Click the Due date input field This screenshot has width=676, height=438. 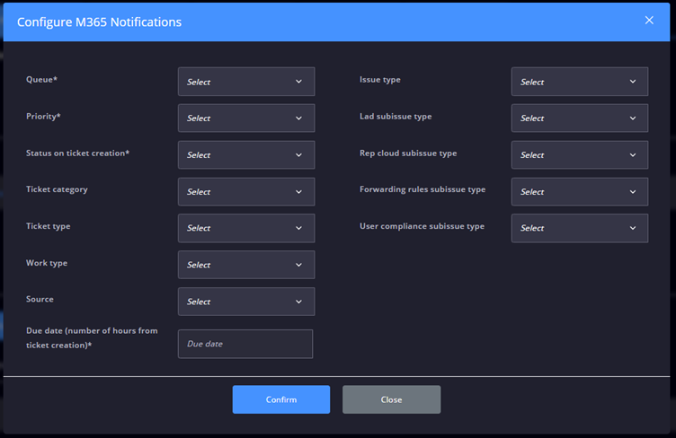coord(245,344)
